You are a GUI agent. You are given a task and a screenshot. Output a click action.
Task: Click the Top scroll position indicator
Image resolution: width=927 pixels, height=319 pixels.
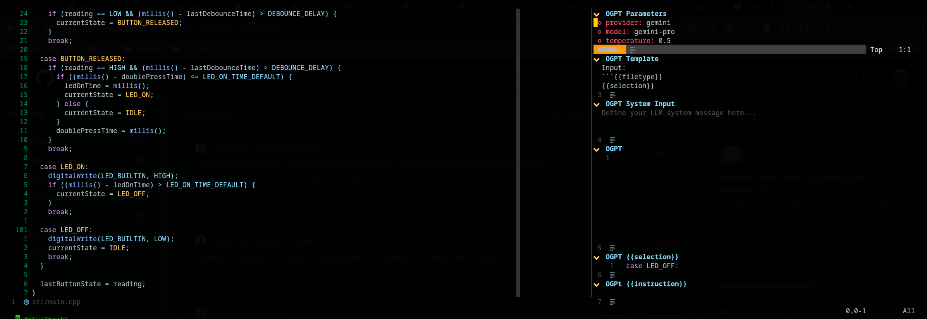(x=876, y=50)
